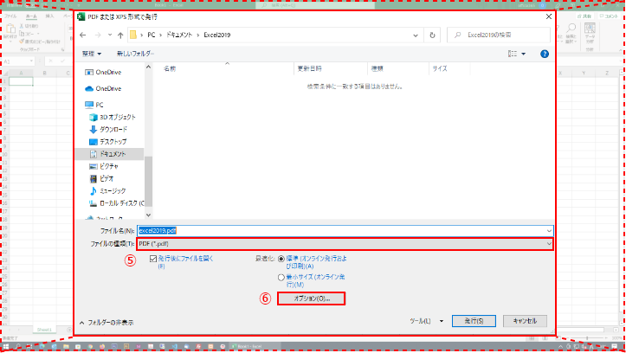Click the navigation pane scrollbar down arrow
The height and width of the screenshot is (353, 626).
pos(149,215)
